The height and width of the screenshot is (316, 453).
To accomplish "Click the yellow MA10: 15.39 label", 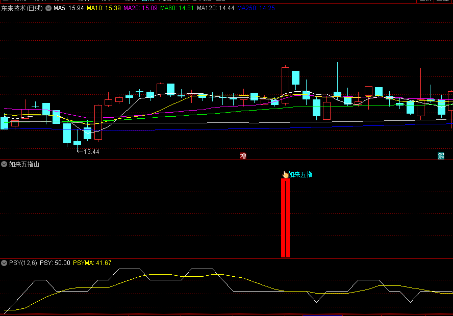I will (104, 8).
